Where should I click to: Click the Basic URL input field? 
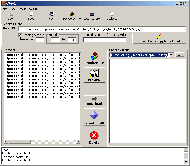point(102,29)
